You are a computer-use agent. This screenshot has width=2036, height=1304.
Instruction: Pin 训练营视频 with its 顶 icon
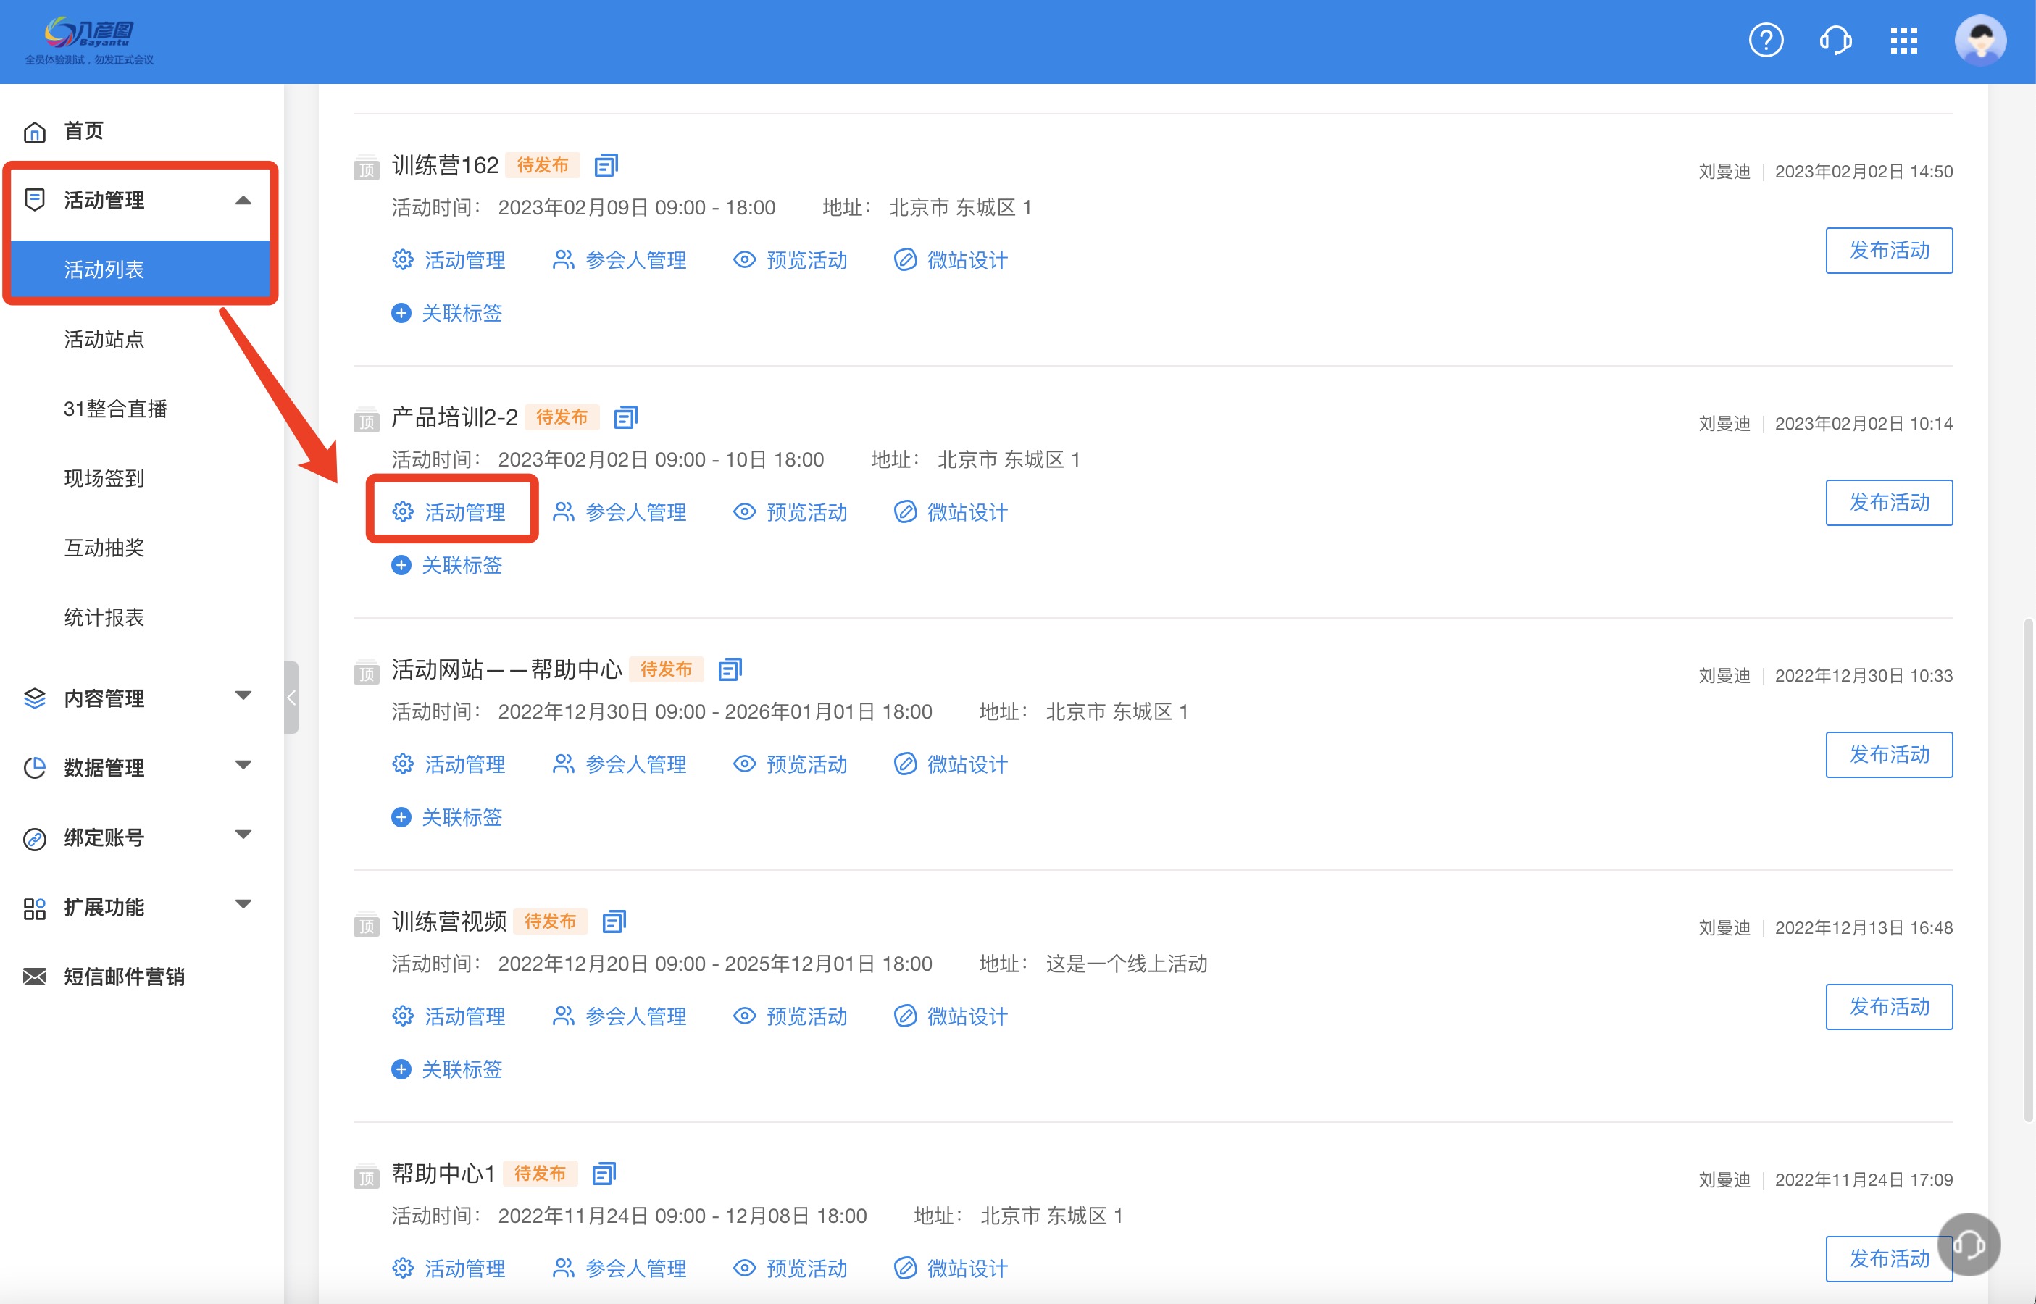366,924
